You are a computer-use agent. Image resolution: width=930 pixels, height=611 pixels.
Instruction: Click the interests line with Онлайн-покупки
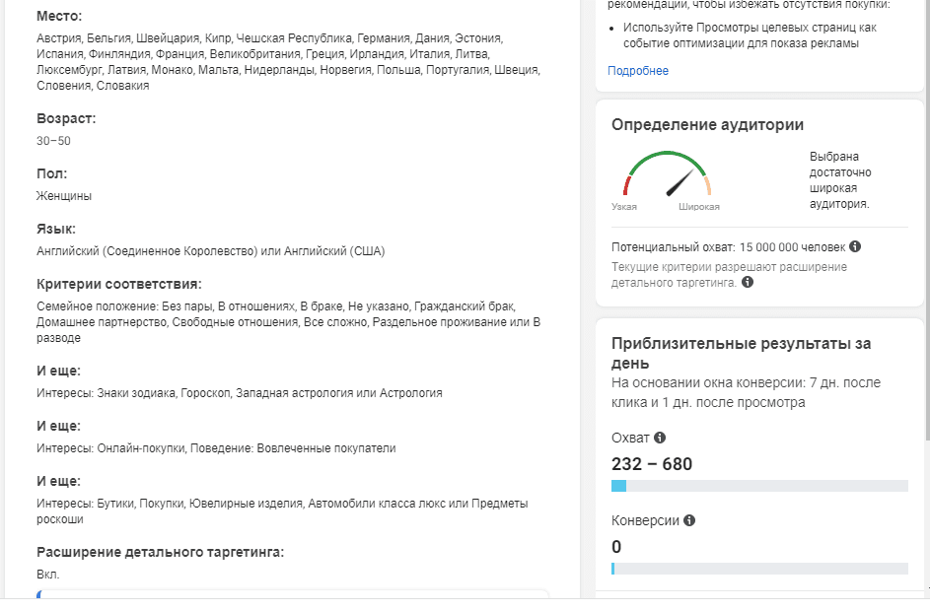(216, 448)
